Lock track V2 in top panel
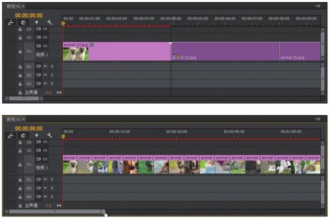 [x=20, y=38]
